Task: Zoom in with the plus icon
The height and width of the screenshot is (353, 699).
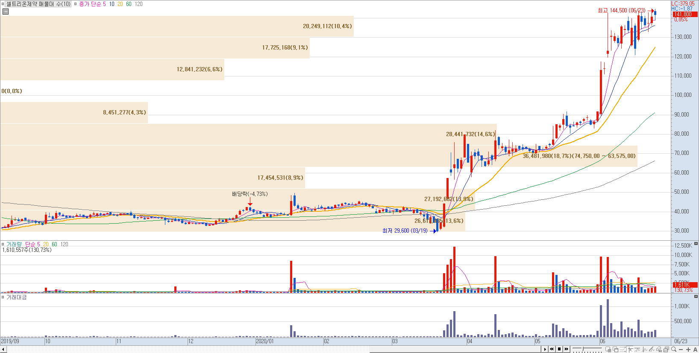Action: pos(688,349)
